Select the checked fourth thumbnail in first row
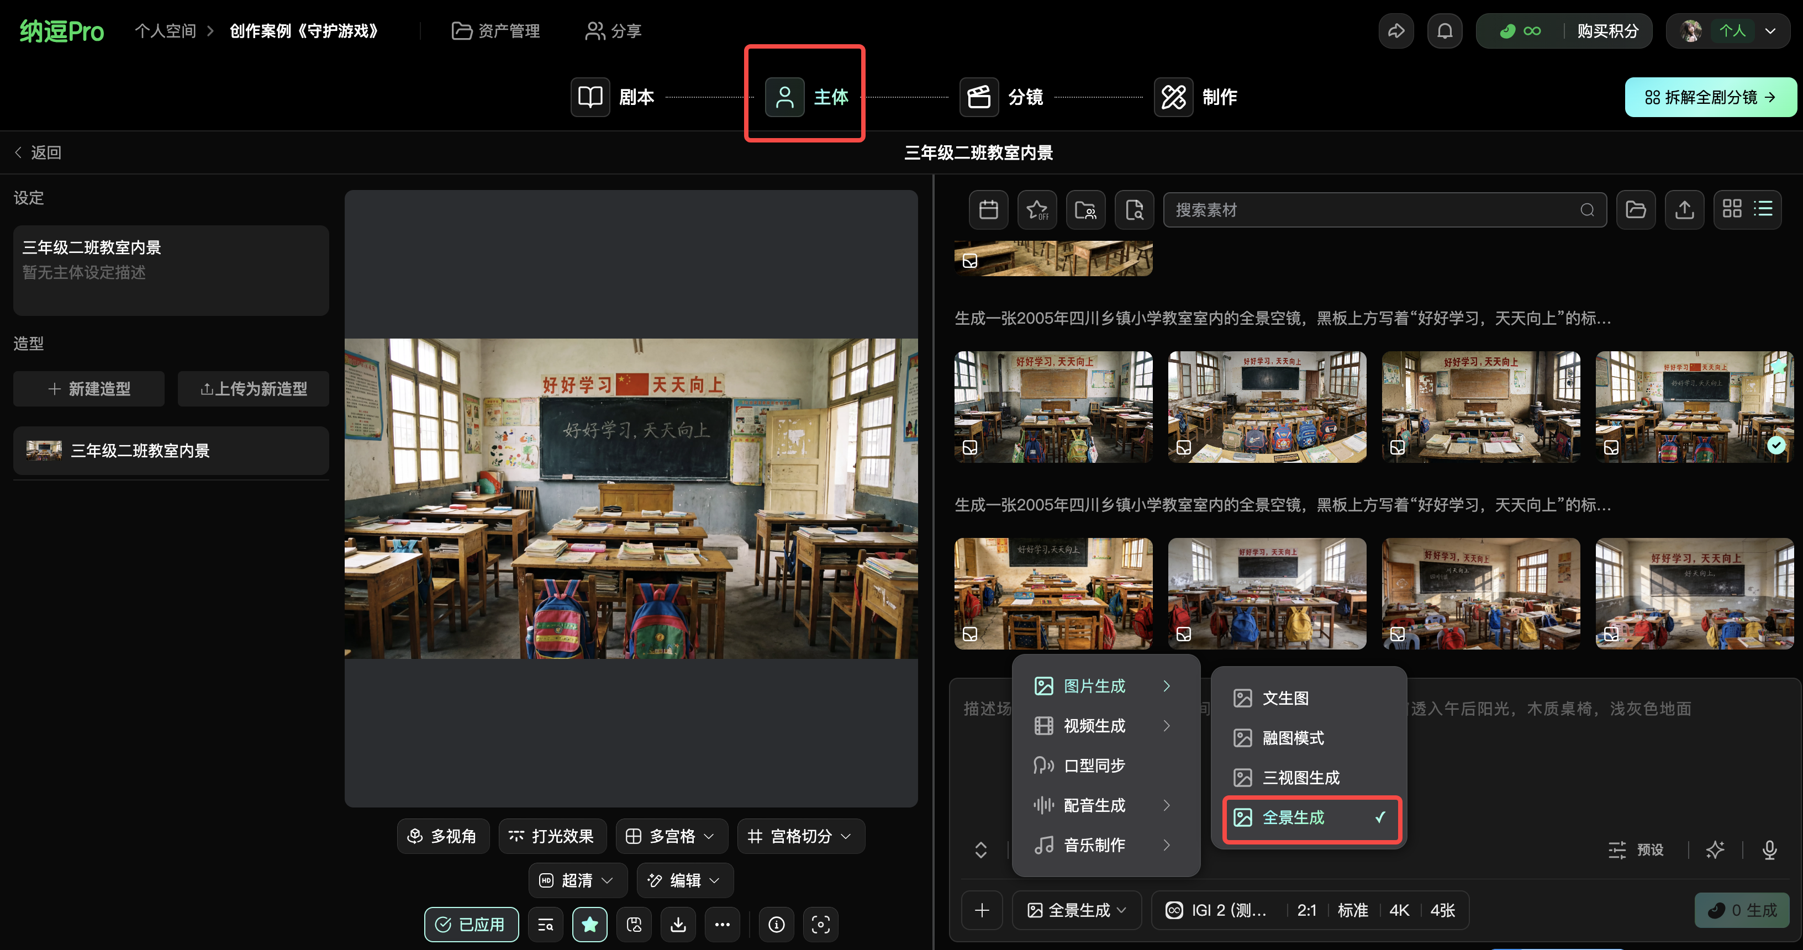The height and width of the screenshot is (950, 1803). (x=1694, y=407)
